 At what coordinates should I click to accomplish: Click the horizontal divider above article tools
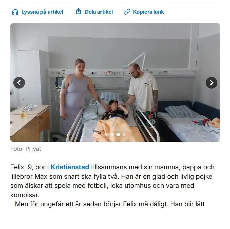115,3
